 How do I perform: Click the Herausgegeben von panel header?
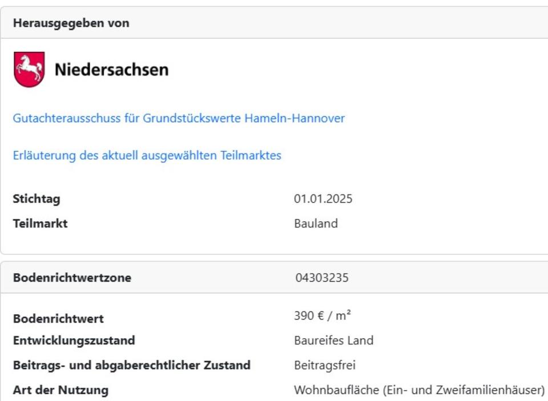tap(71, 23)
